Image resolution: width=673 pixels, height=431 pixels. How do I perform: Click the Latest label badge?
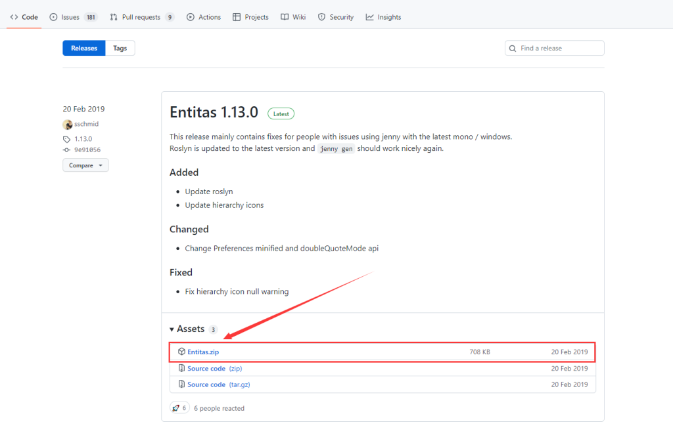coord(281,114)
